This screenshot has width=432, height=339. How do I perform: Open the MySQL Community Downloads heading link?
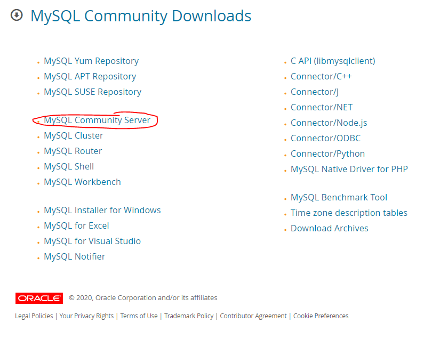click(141, 15)
